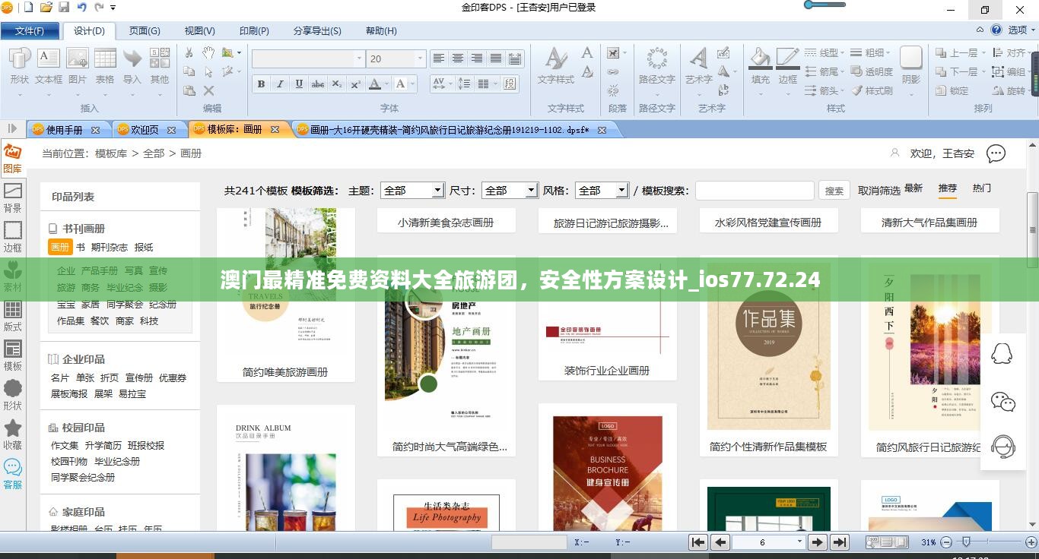Open the 风格 style filter dropdown
Screen dimensions: 1039x559
[x=602, y=191]
